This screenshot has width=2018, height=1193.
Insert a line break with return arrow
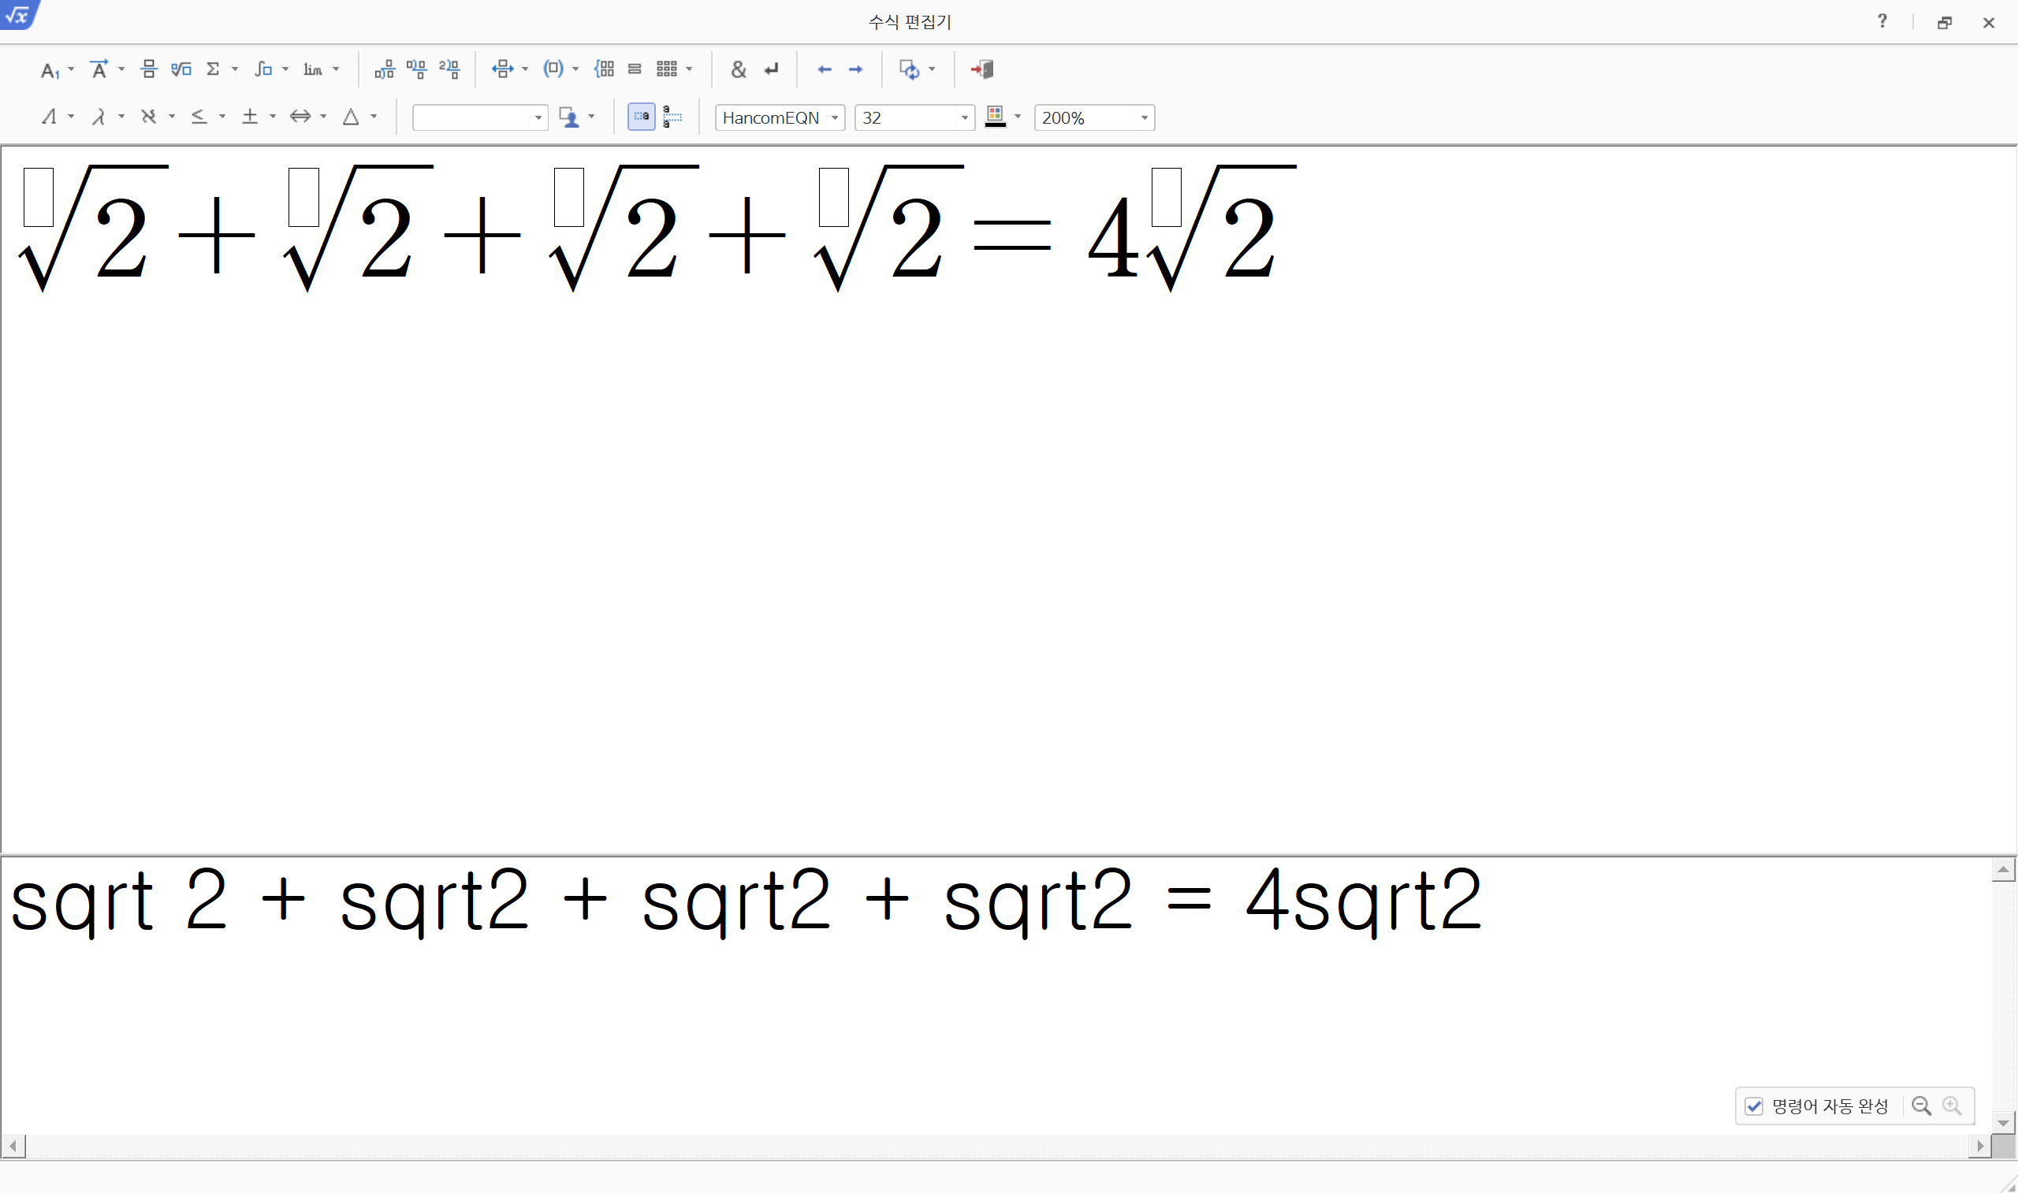pyautogui.click(x=772, y=69)
